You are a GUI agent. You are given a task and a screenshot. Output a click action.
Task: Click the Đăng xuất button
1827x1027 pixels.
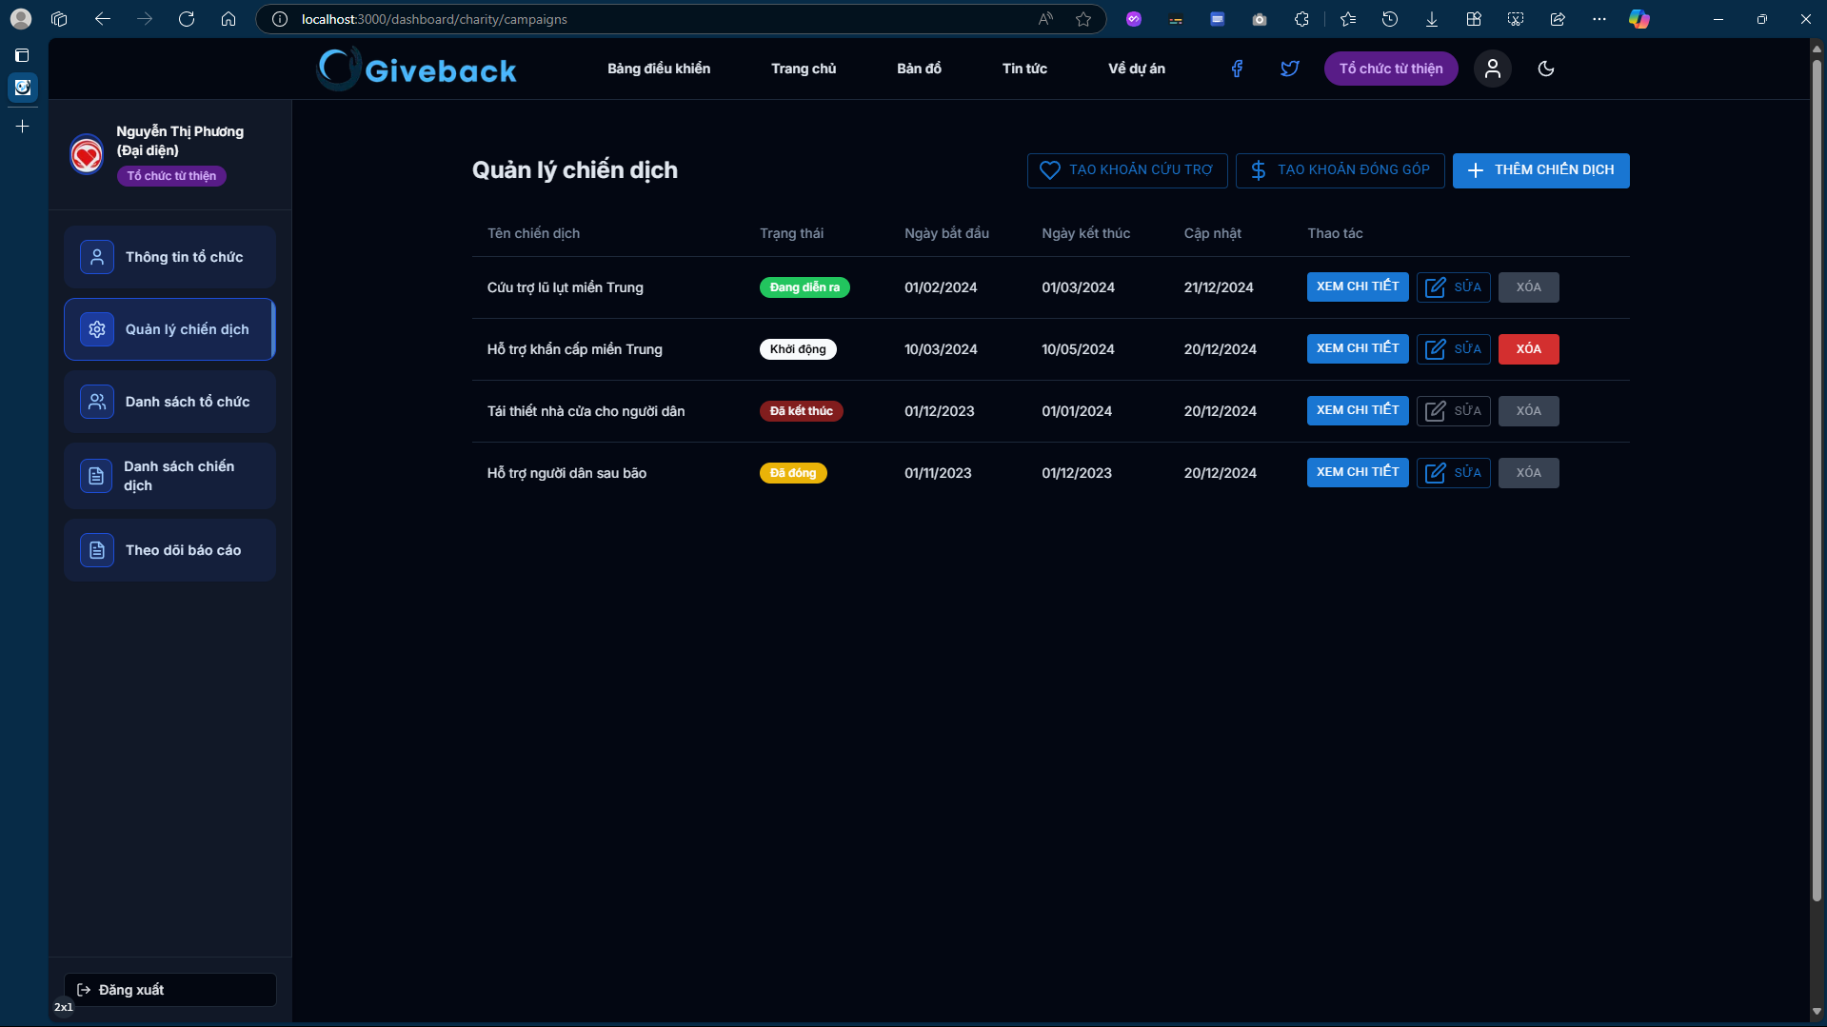169,990
